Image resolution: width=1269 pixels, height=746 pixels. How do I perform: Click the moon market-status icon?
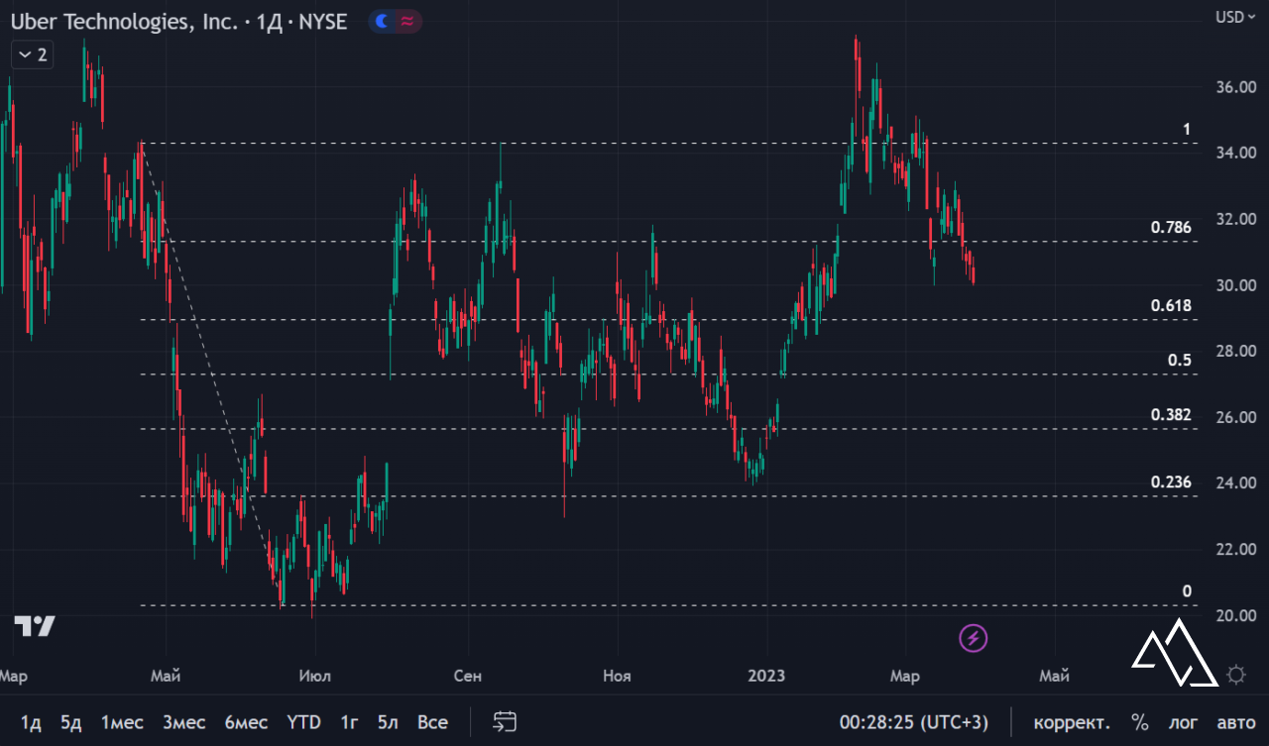[x=384, y=21]
